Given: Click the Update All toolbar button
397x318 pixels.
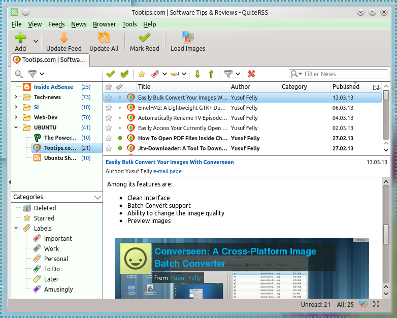Looking at the screenshot, I should [x=104, y=42].
